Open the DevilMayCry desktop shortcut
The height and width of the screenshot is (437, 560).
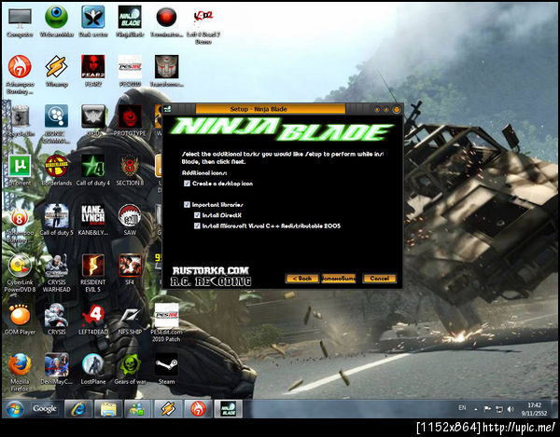tap(56, 369)
